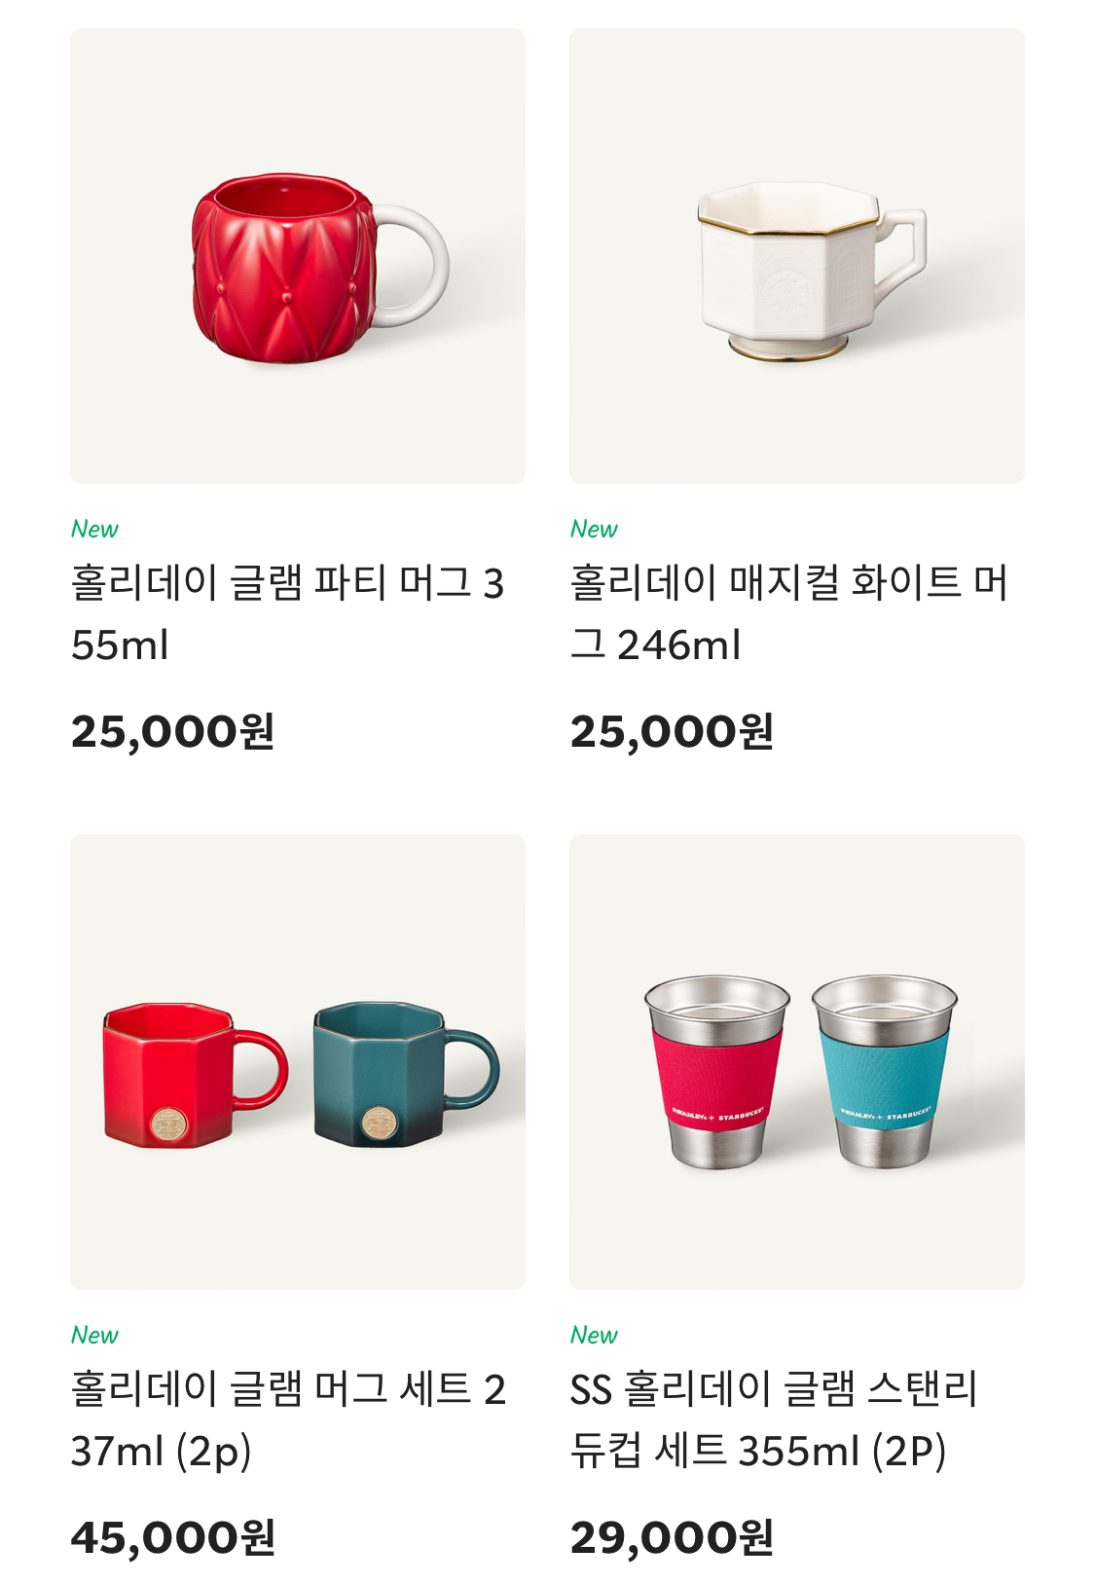Click the 29,000원 price of the Stanley set

pyautogui.click(x=672, y=1538)
